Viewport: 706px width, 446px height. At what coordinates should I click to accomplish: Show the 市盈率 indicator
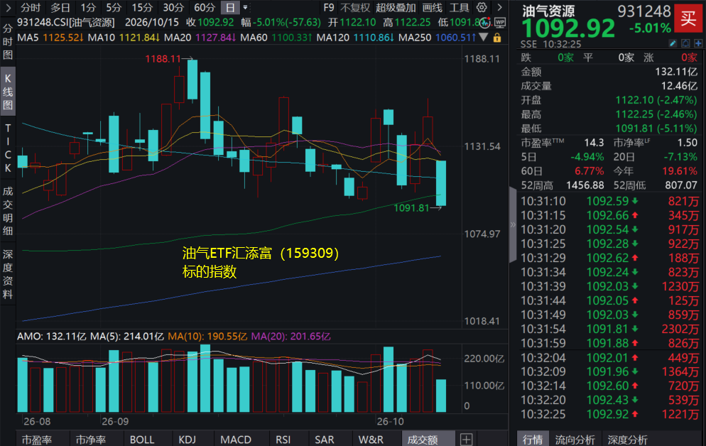point(37,440)
